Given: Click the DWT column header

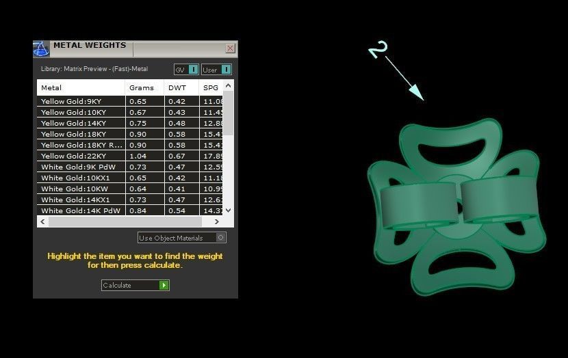Looking at the screenshot, I should tap(181, 88).
